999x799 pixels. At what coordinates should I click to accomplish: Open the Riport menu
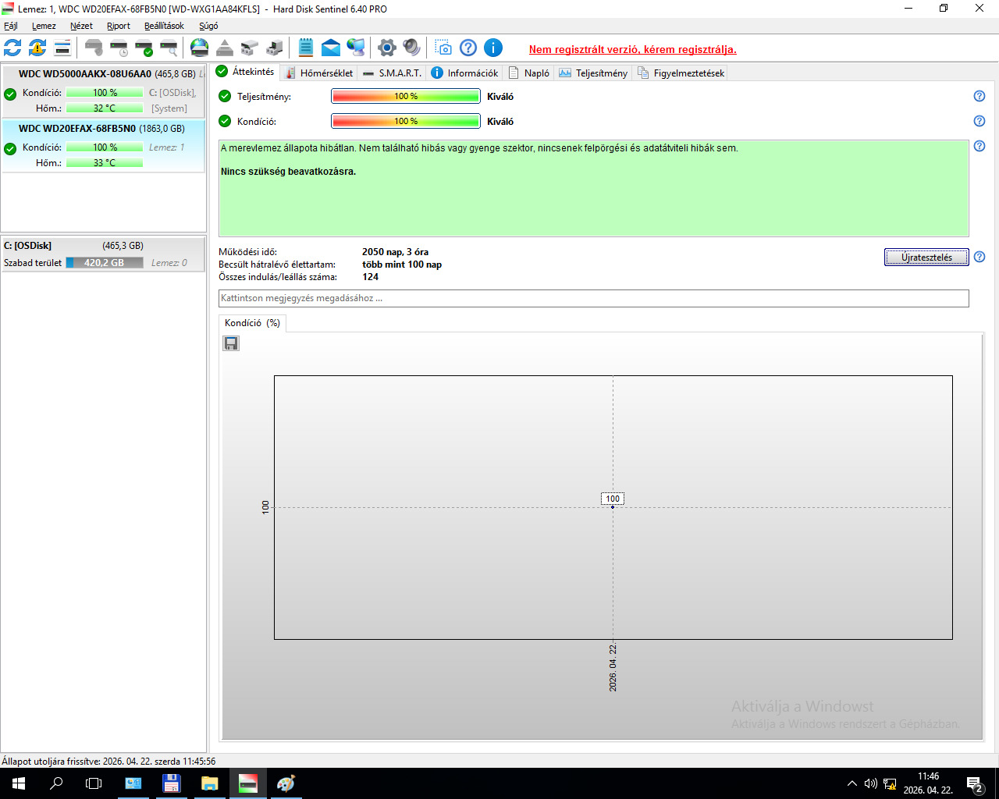click(x=119, y=26)
